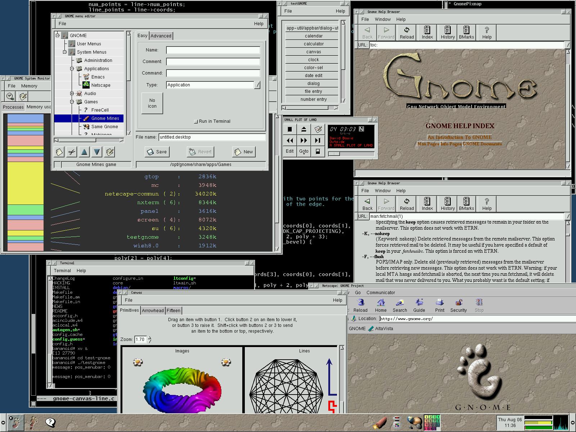Click the speech bubble help icon on panel
The image size is (576, 432).
(50, 422)
